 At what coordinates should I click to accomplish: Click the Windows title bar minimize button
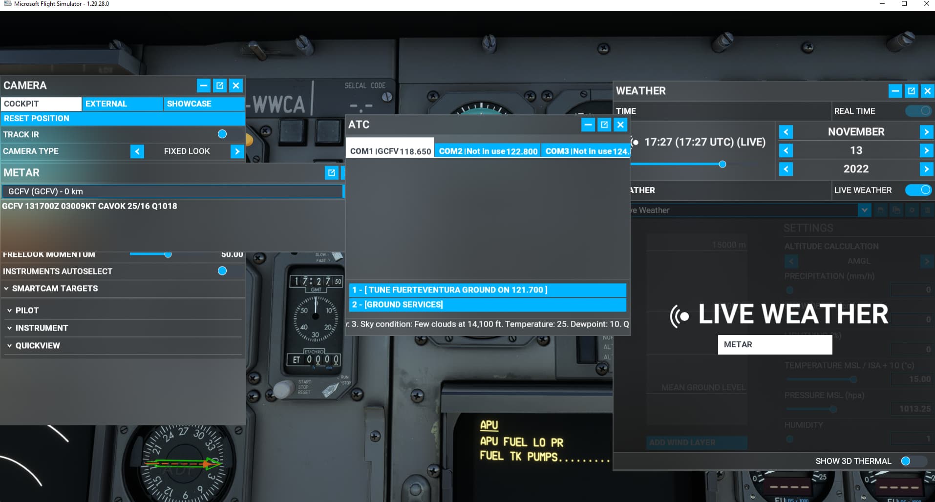(x=882, y=4)
